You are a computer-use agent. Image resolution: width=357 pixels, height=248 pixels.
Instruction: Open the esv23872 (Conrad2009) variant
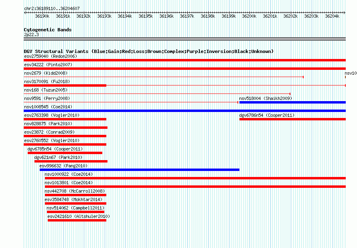pos(49,132)
